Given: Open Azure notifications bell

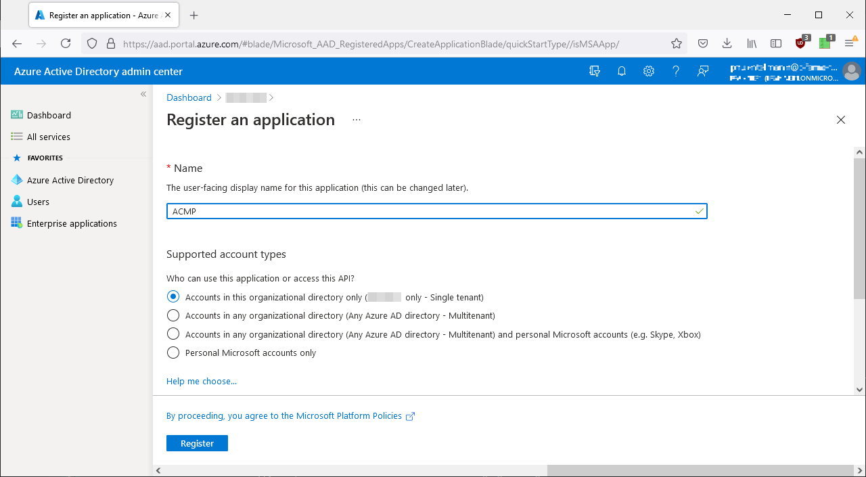Looking at the screenshot, I should pos(621,71).
